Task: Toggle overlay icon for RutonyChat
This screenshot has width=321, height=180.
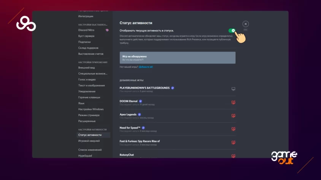Action: 233,156
